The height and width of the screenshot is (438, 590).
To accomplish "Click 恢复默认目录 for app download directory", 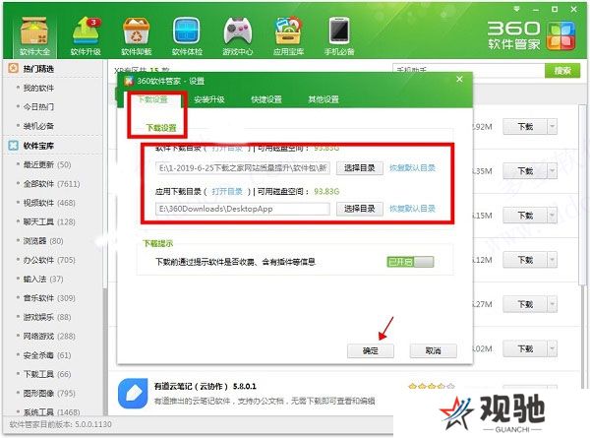I will coord(412,209).
